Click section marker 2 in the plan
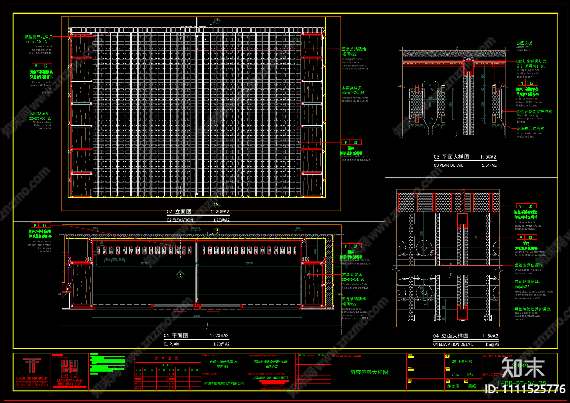Viewport: 570px width, 403px height. [x=180, y=274]
